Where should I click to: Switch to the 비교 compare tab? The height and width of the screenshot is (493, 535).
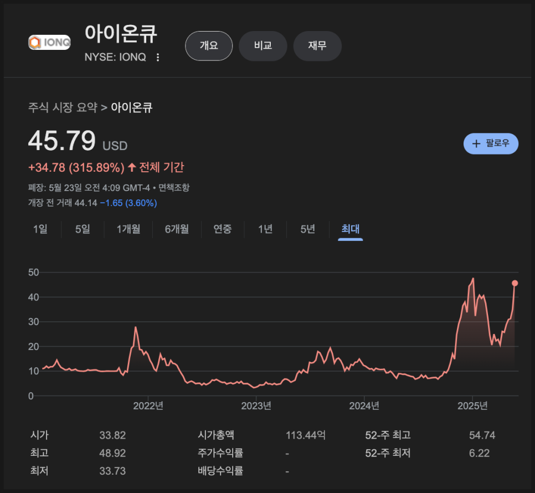point(263,46)
